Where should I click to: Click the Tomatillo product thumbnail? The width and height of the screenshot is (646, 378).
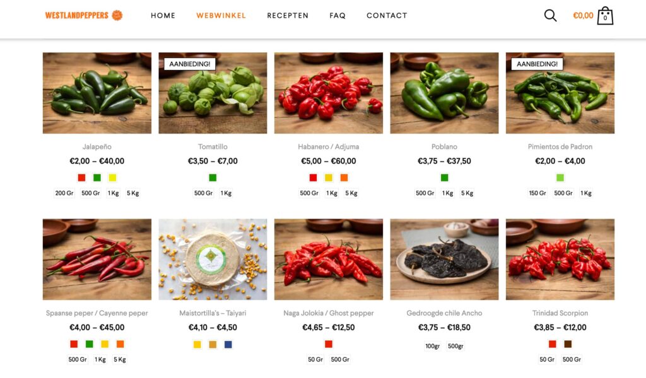coord(213,93)
